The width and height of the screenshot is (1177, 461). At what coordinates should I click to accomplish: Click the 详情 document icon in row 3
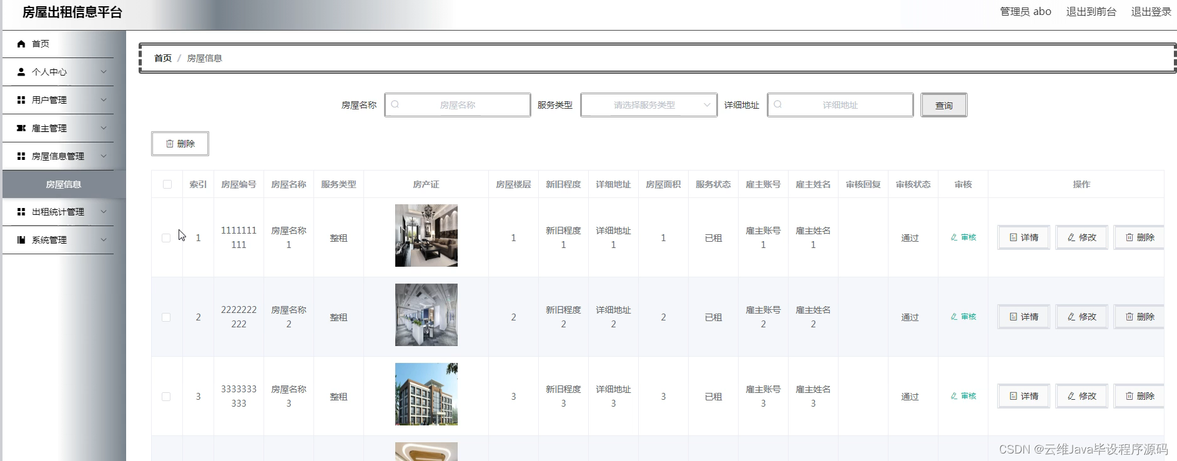pyautogui.click(x=1013, y=396)
